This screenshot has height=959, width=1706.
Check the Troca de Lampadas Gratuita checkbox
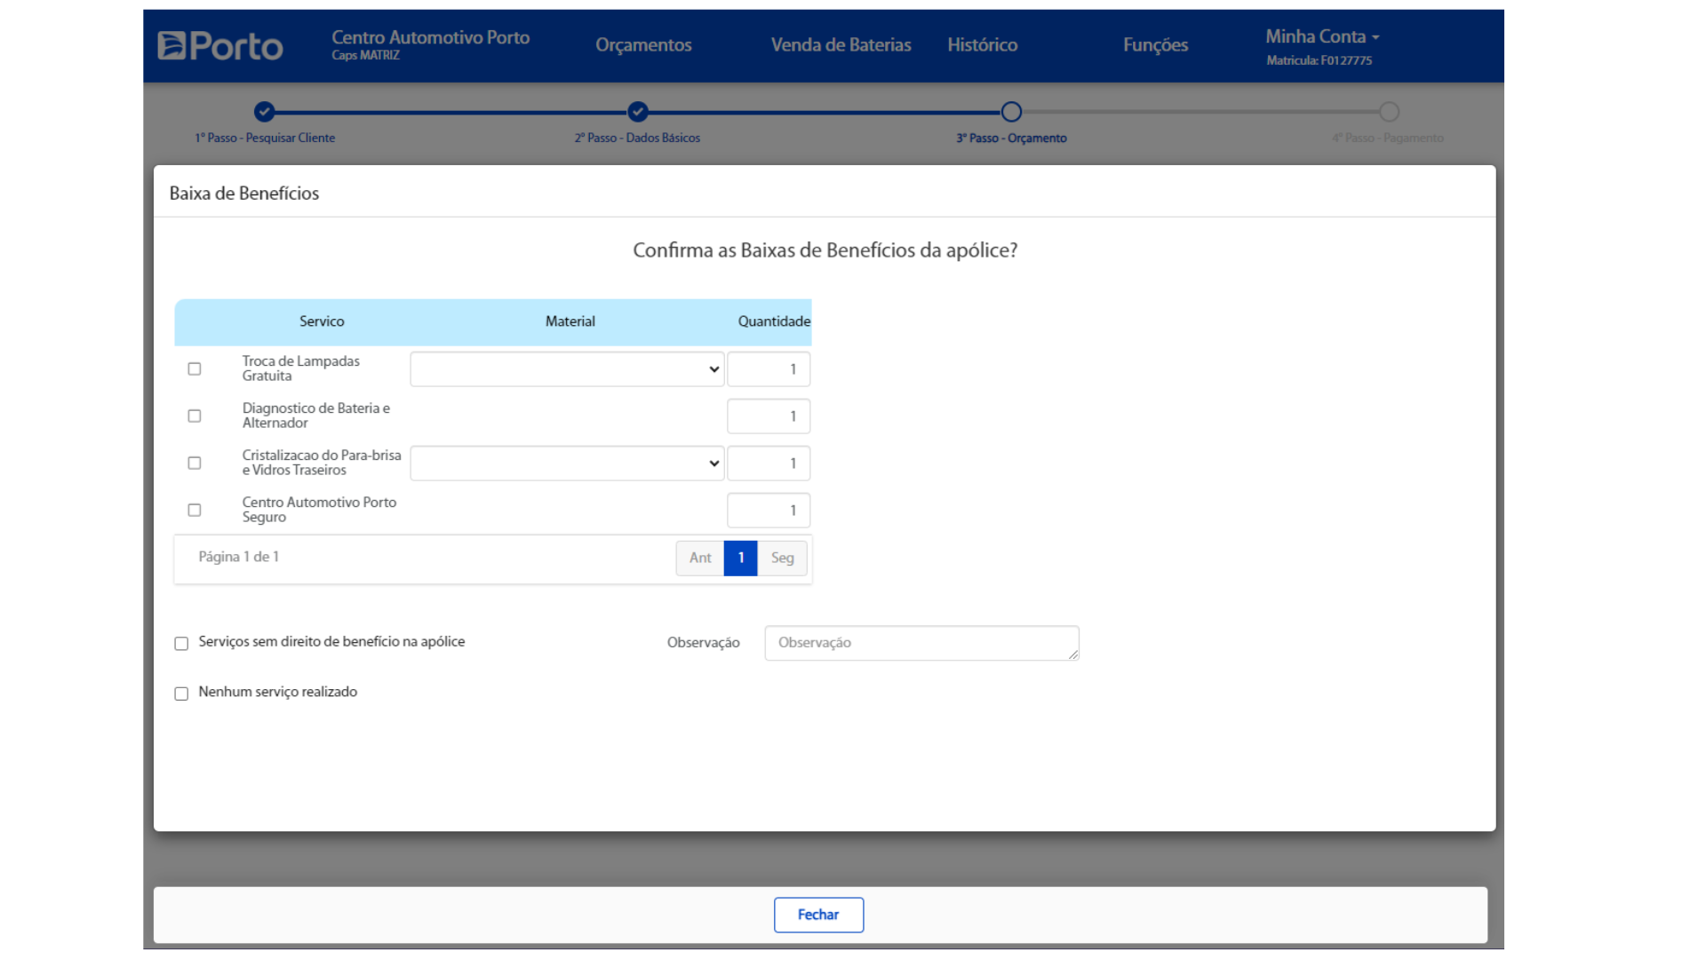[195, 369]
